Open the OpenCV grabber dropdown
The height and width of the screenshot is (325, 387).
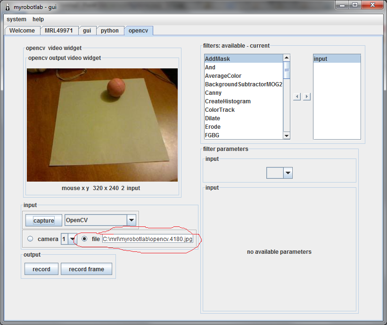click(132, 220)
